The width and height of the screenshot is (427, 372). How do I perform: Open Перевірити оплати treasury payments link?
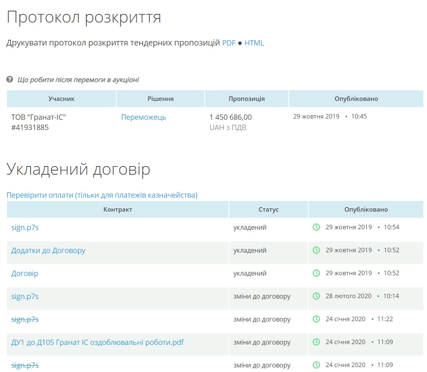coord(102,195)
